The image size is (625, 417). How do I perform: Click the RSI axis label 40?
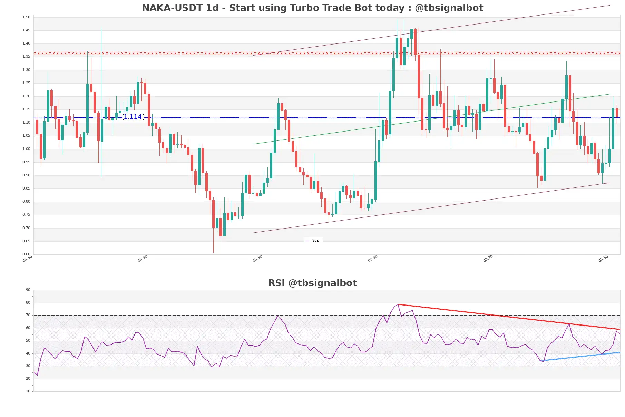point(28,353)
